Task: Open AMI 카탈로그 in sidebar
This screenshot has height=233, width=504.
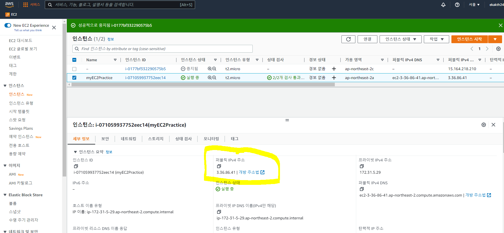Action: coord(21,183)
